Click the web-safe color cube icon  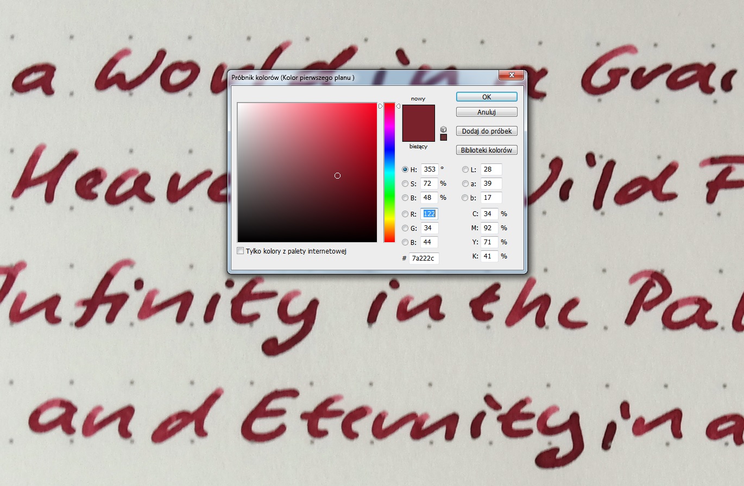point(444,129)
